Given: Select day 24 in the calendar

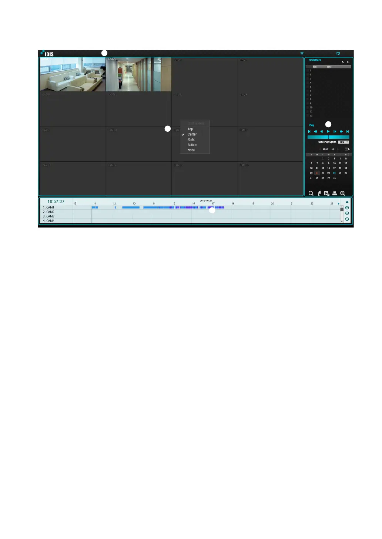Looking at the screenshot, I should tap(334, 173).
